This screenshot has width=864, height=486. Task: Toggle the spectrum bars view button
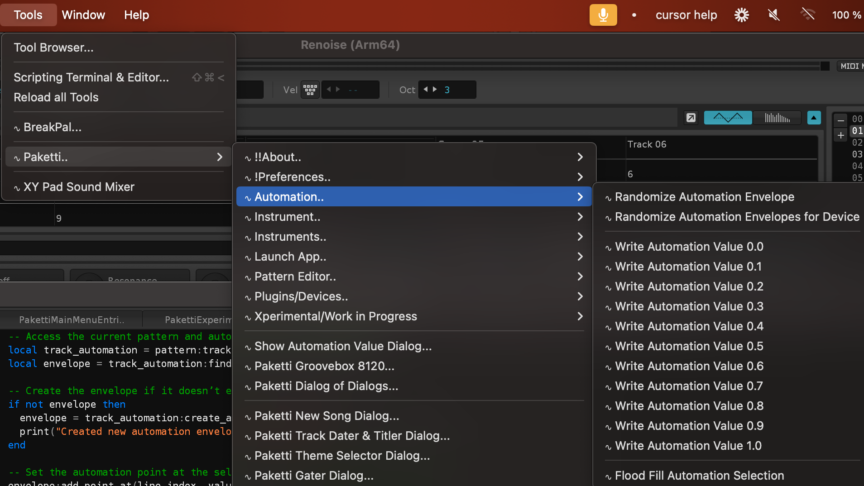(777, 118)
